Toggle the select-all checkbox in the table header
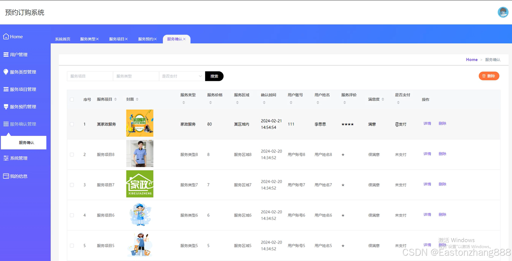Screen dimensions: 512x261 [72, 100]
